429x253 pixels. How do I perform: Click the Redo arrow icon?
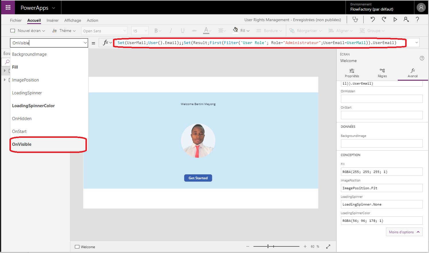384,19
